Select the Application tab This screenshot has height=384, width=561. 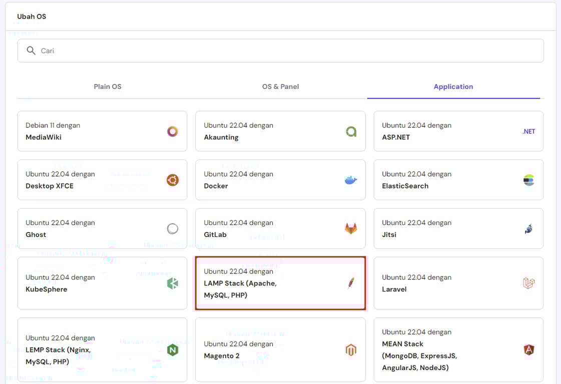pyautogui.click(x=453, y=86)
